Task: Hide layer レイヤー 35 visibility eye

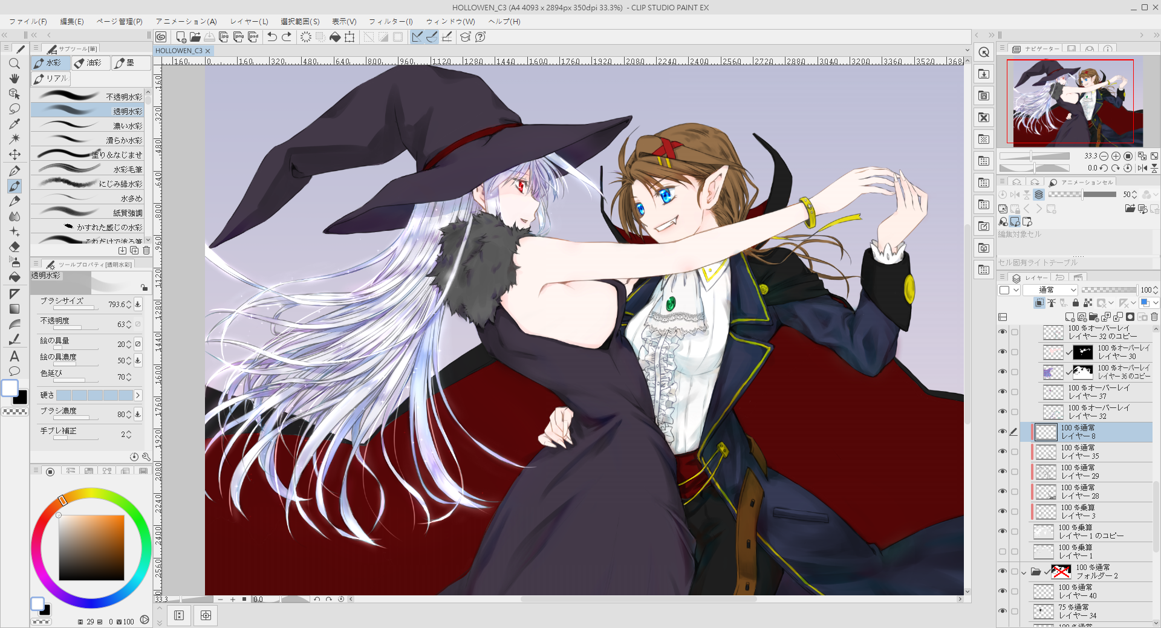Action: point(1003,452)
